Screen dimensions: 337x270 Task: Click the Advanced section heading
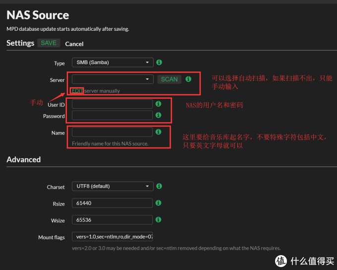24,159
